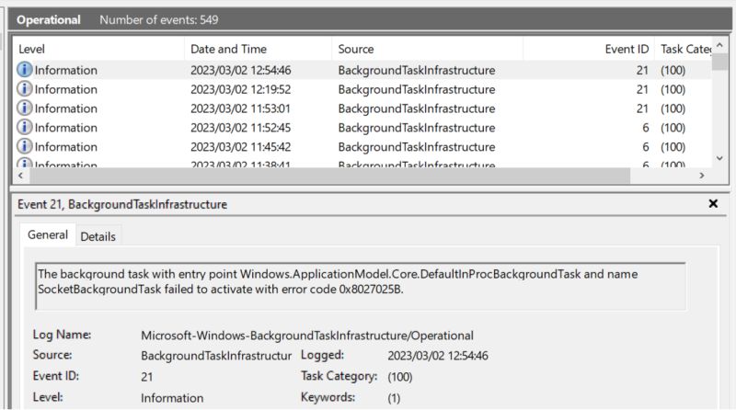Click info icon of 12:19:52 event row
This screenshot has width=736, height=410.
click(x=25, y=89)
